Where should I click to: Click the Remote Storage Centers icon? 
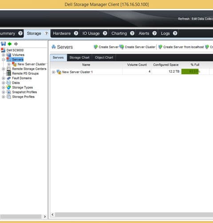coord(9,69)
